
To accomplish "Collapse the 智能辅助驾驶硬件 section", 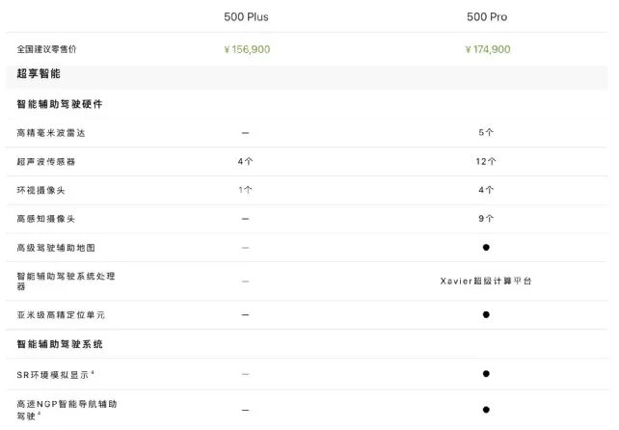I will [x=60, y=103].
